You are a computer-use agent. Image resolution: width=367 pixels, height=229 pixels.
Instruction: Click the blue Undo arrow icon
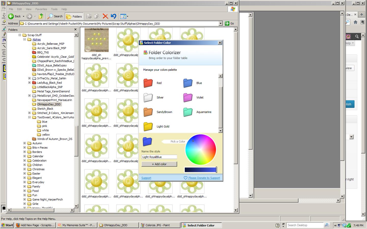point(113,16)
